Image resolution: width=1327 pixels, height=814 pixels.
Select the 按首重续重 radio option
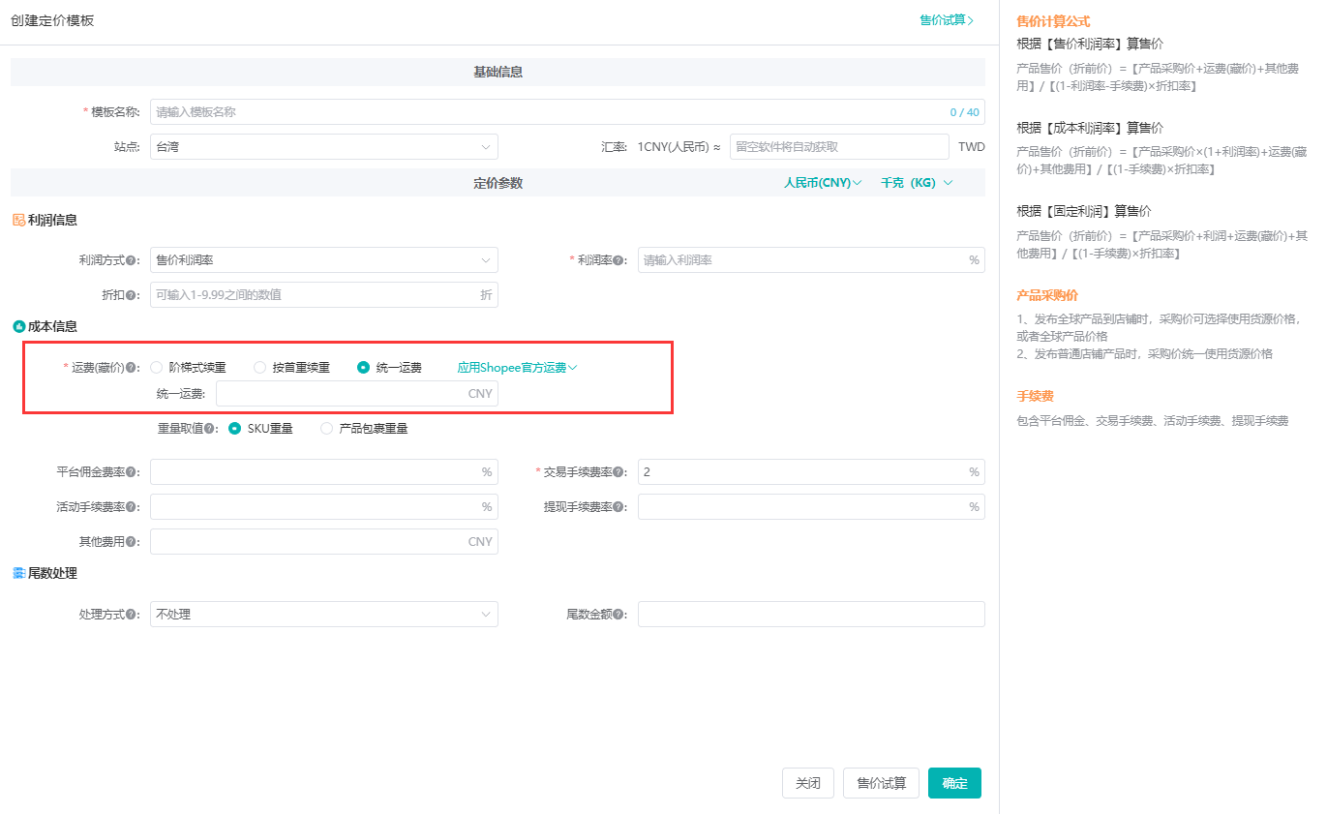pos(259,368)
